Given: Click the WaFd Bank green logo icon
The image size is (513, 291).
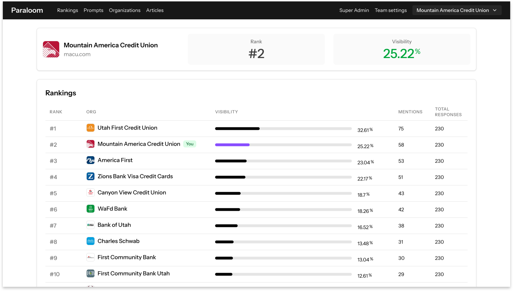Looking at the screenshot, I should [x=91, y=209].
